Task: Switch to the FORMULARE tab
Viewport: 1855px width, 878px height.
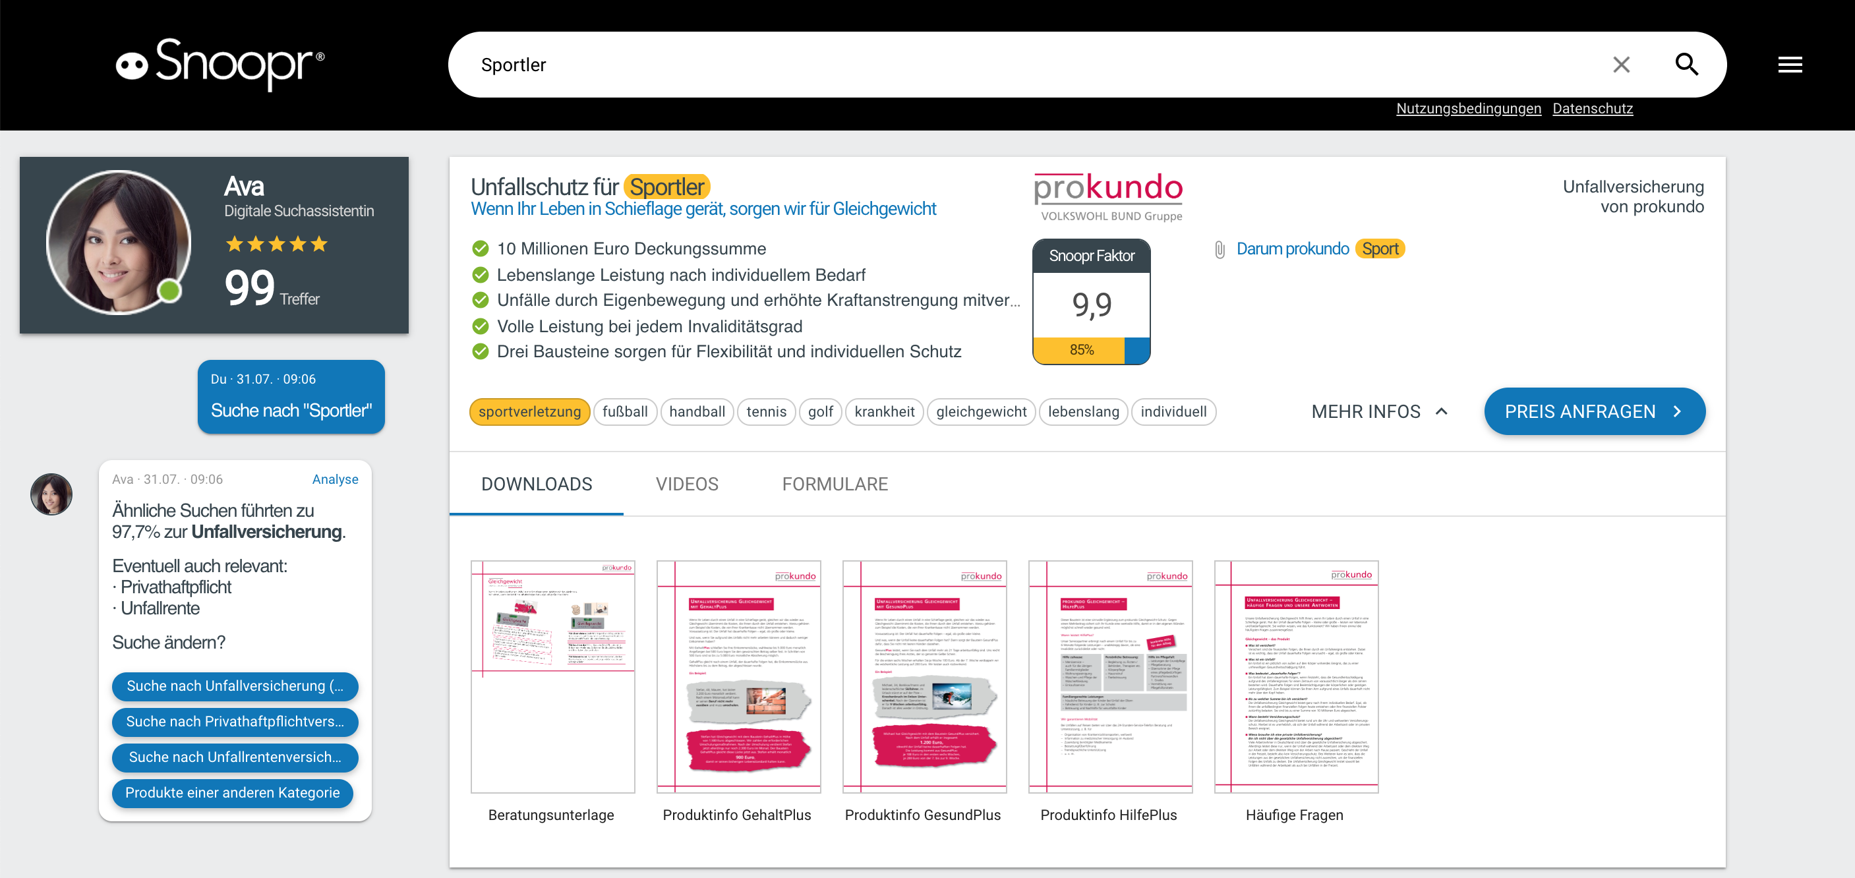Action: (835, 484)
